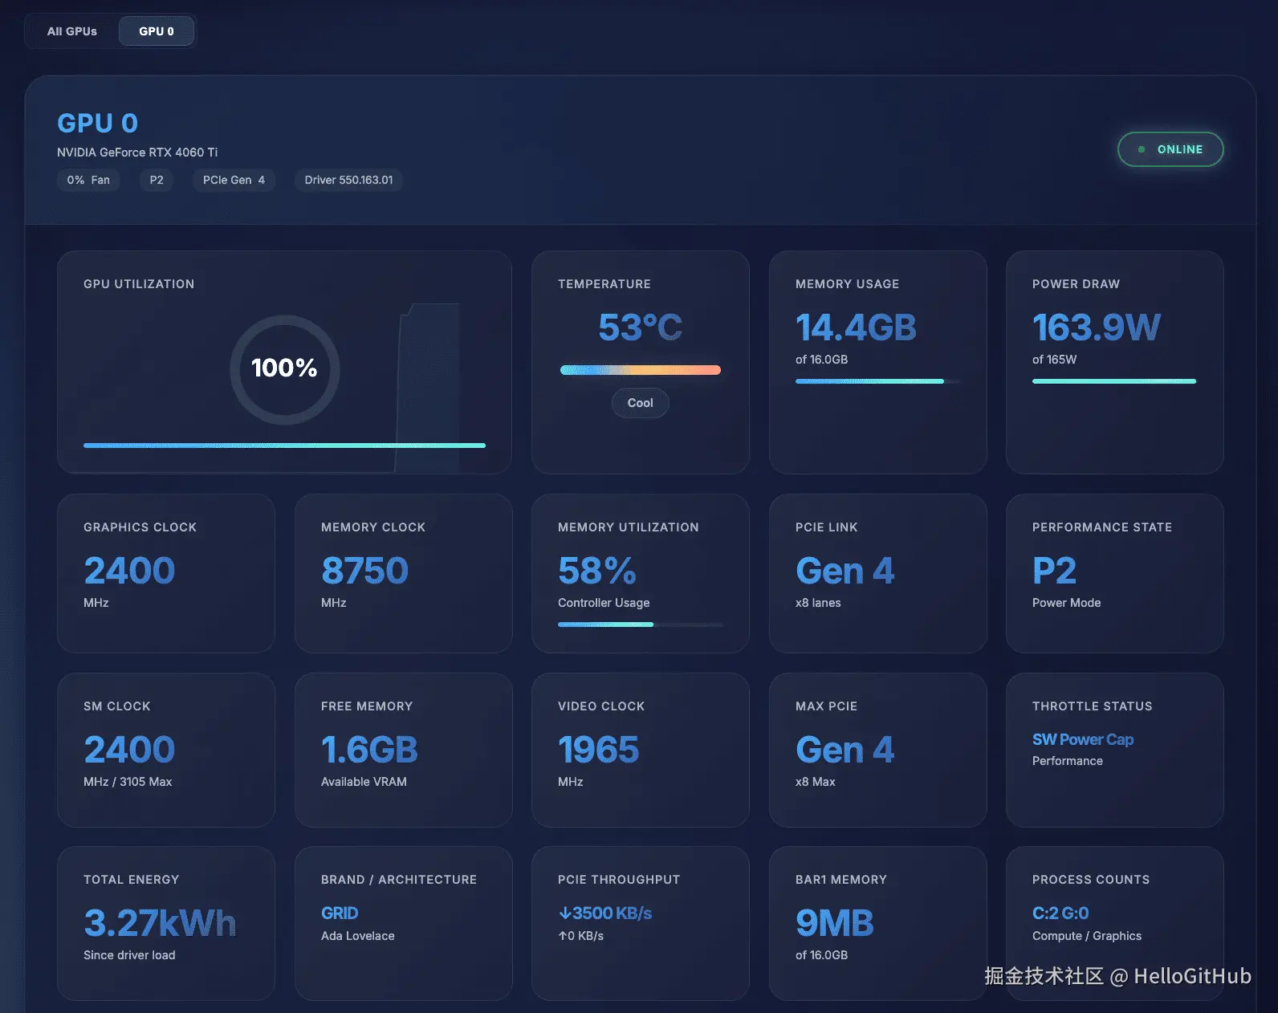Viewport: 1278px width, 1013px height.
Task: Click the 3.27kWh total energy value
Action: coord(160,923)
